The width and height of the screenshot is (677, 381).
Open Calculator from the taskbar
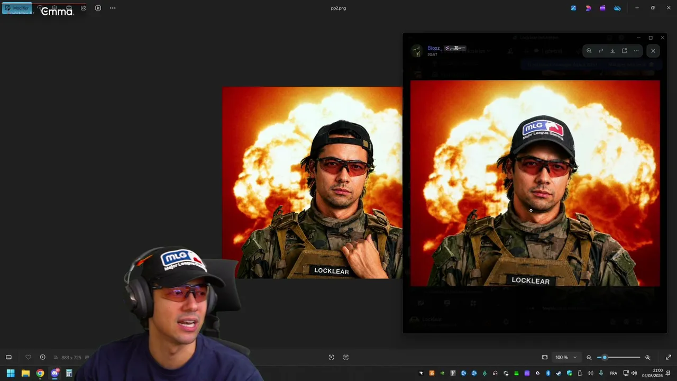point(69,373)
